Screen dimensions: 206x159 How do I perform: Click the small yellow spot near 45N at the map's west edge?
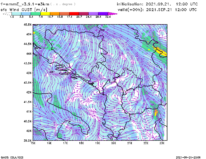pyautogui.click(x=34, y=33)
